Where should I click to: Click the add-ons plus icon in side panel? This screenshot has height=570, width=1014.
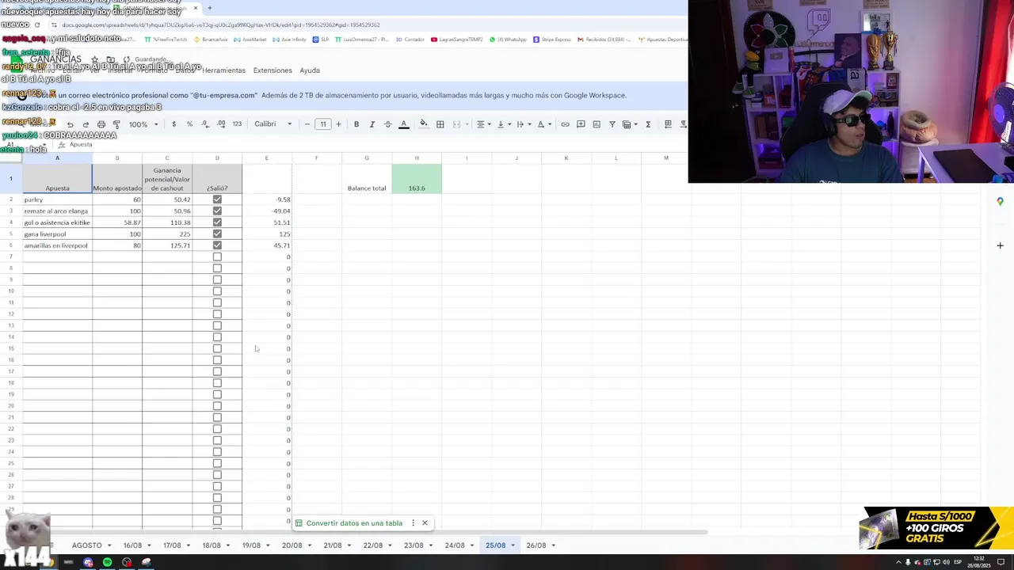point(1000,245)
